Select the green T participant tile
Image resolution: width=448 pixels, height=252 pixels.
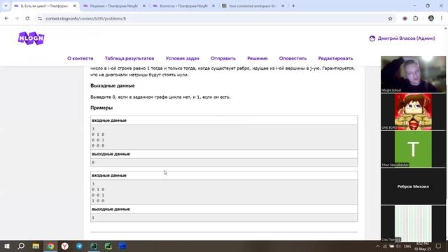pos(413,149)
